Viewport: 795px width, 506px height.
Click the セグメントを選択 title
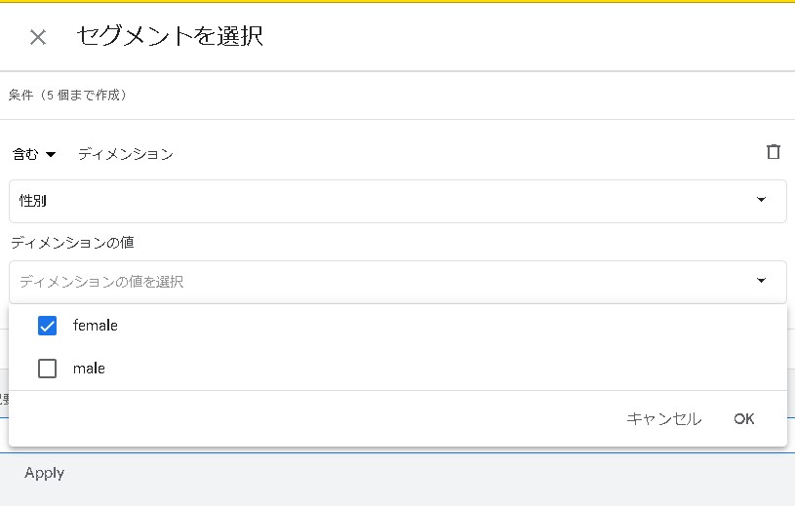point(170,37)
